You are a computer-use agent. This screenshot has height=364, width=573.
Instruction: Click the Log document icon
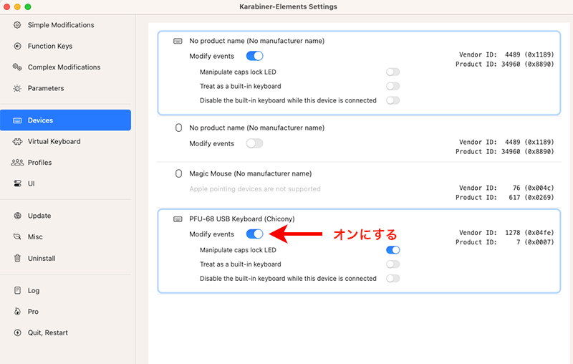(17, 290)
